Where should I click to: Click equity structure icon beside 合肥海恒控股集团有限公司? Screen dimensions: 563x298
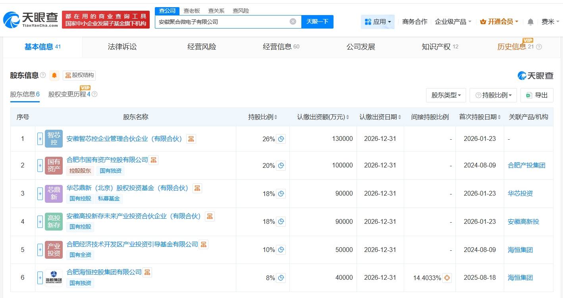click(x=147, y=272)
